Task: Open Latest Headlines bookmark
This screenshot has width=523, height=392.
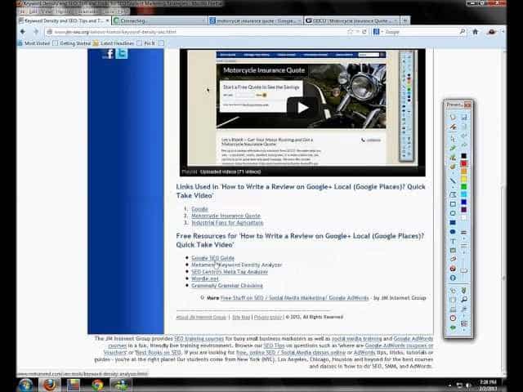Action: click(114, 43)
